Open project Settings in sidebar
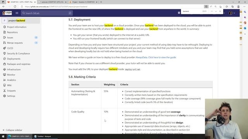The width and height of the screenshot is (248, 139). click(11, 96)
